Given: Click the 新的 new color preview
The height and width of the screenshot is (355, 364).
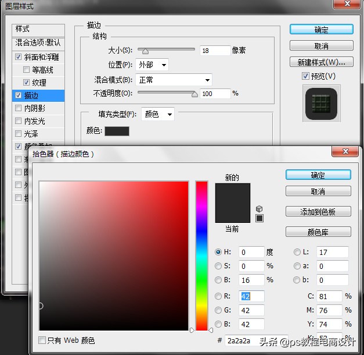Looking at the screenshot, I should click(x=233, y=193).
